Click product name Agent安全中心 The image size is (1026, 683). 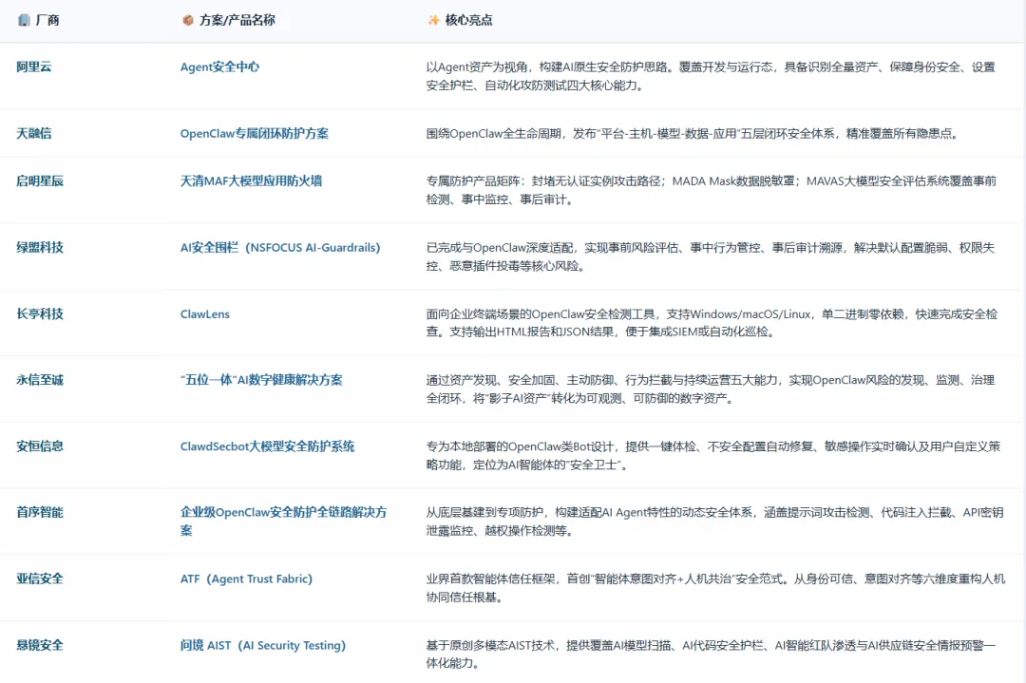(x=219, y=66)
